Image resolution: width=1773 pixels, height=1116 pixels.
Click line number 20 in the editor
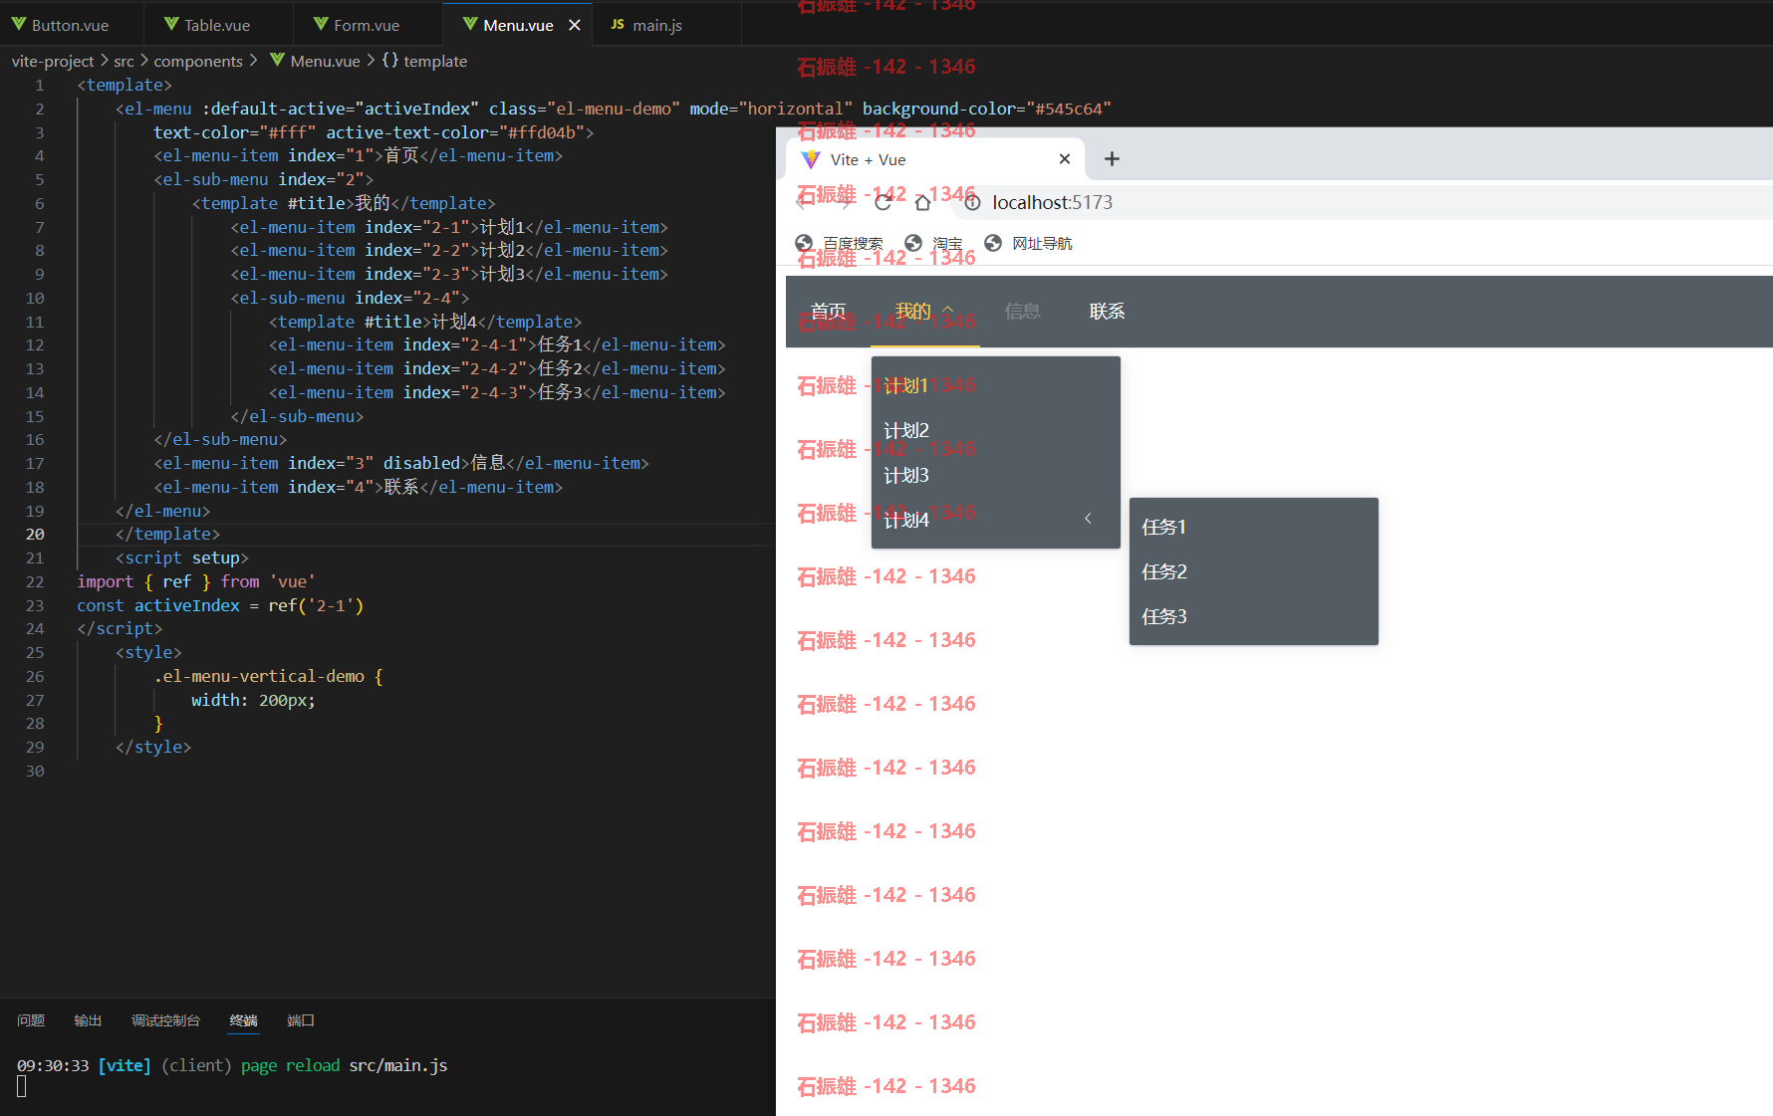35,535
